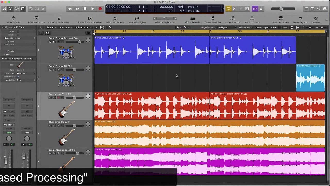Show automation curves button in tracks header
The image size is (330, 186).
96,27
